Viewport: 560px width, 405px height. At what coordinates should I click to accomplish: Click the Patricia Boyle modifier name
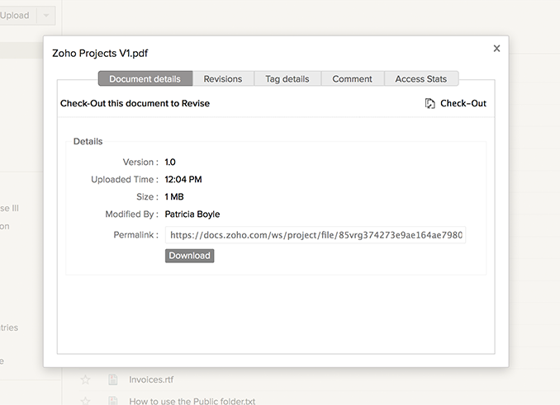(192, 214)
